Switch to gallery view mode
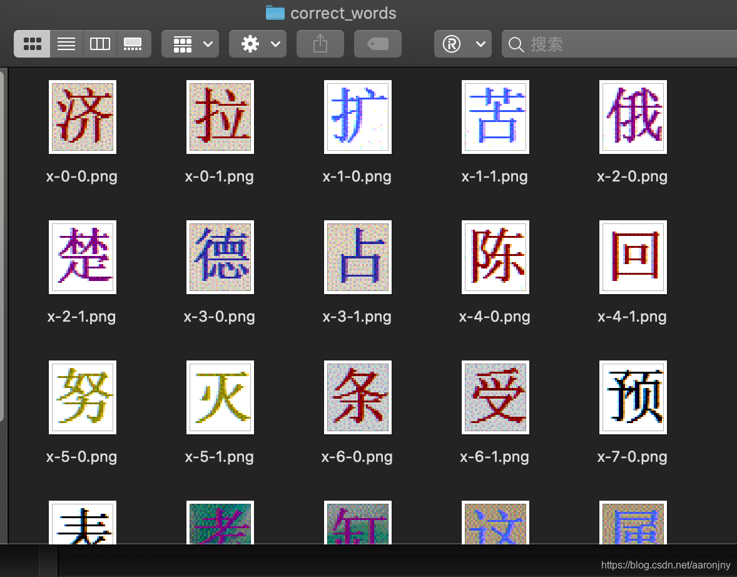737x577 pixels. coord(133,44)
